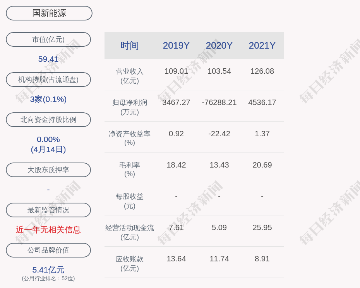
Task: Click the 大股东质押率 label pill
Action: pos(48,170)
